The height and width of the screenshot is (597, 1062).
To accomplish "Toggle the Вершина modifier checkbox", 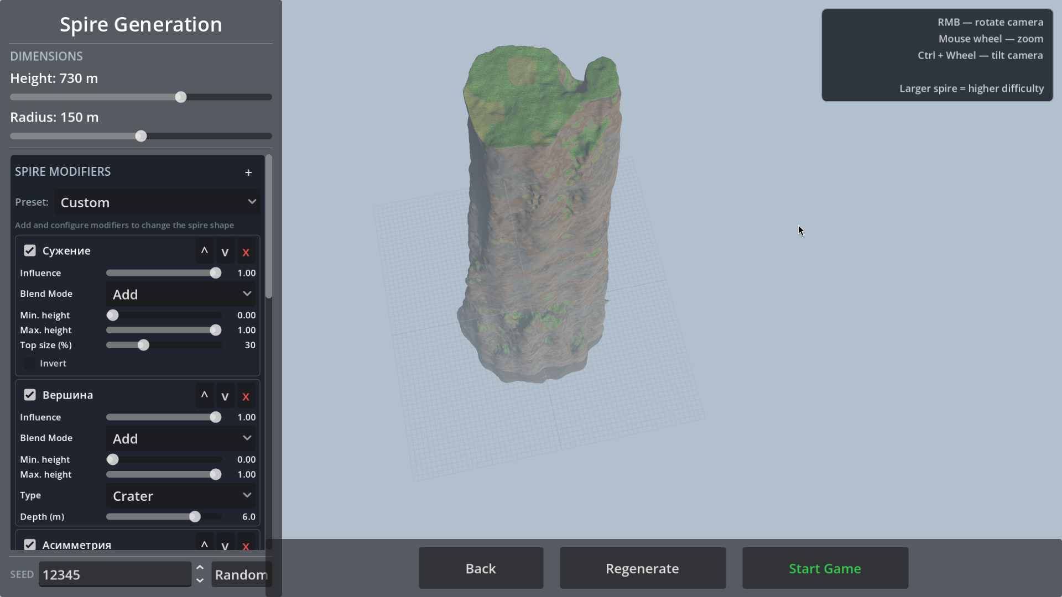I will 30,395.
